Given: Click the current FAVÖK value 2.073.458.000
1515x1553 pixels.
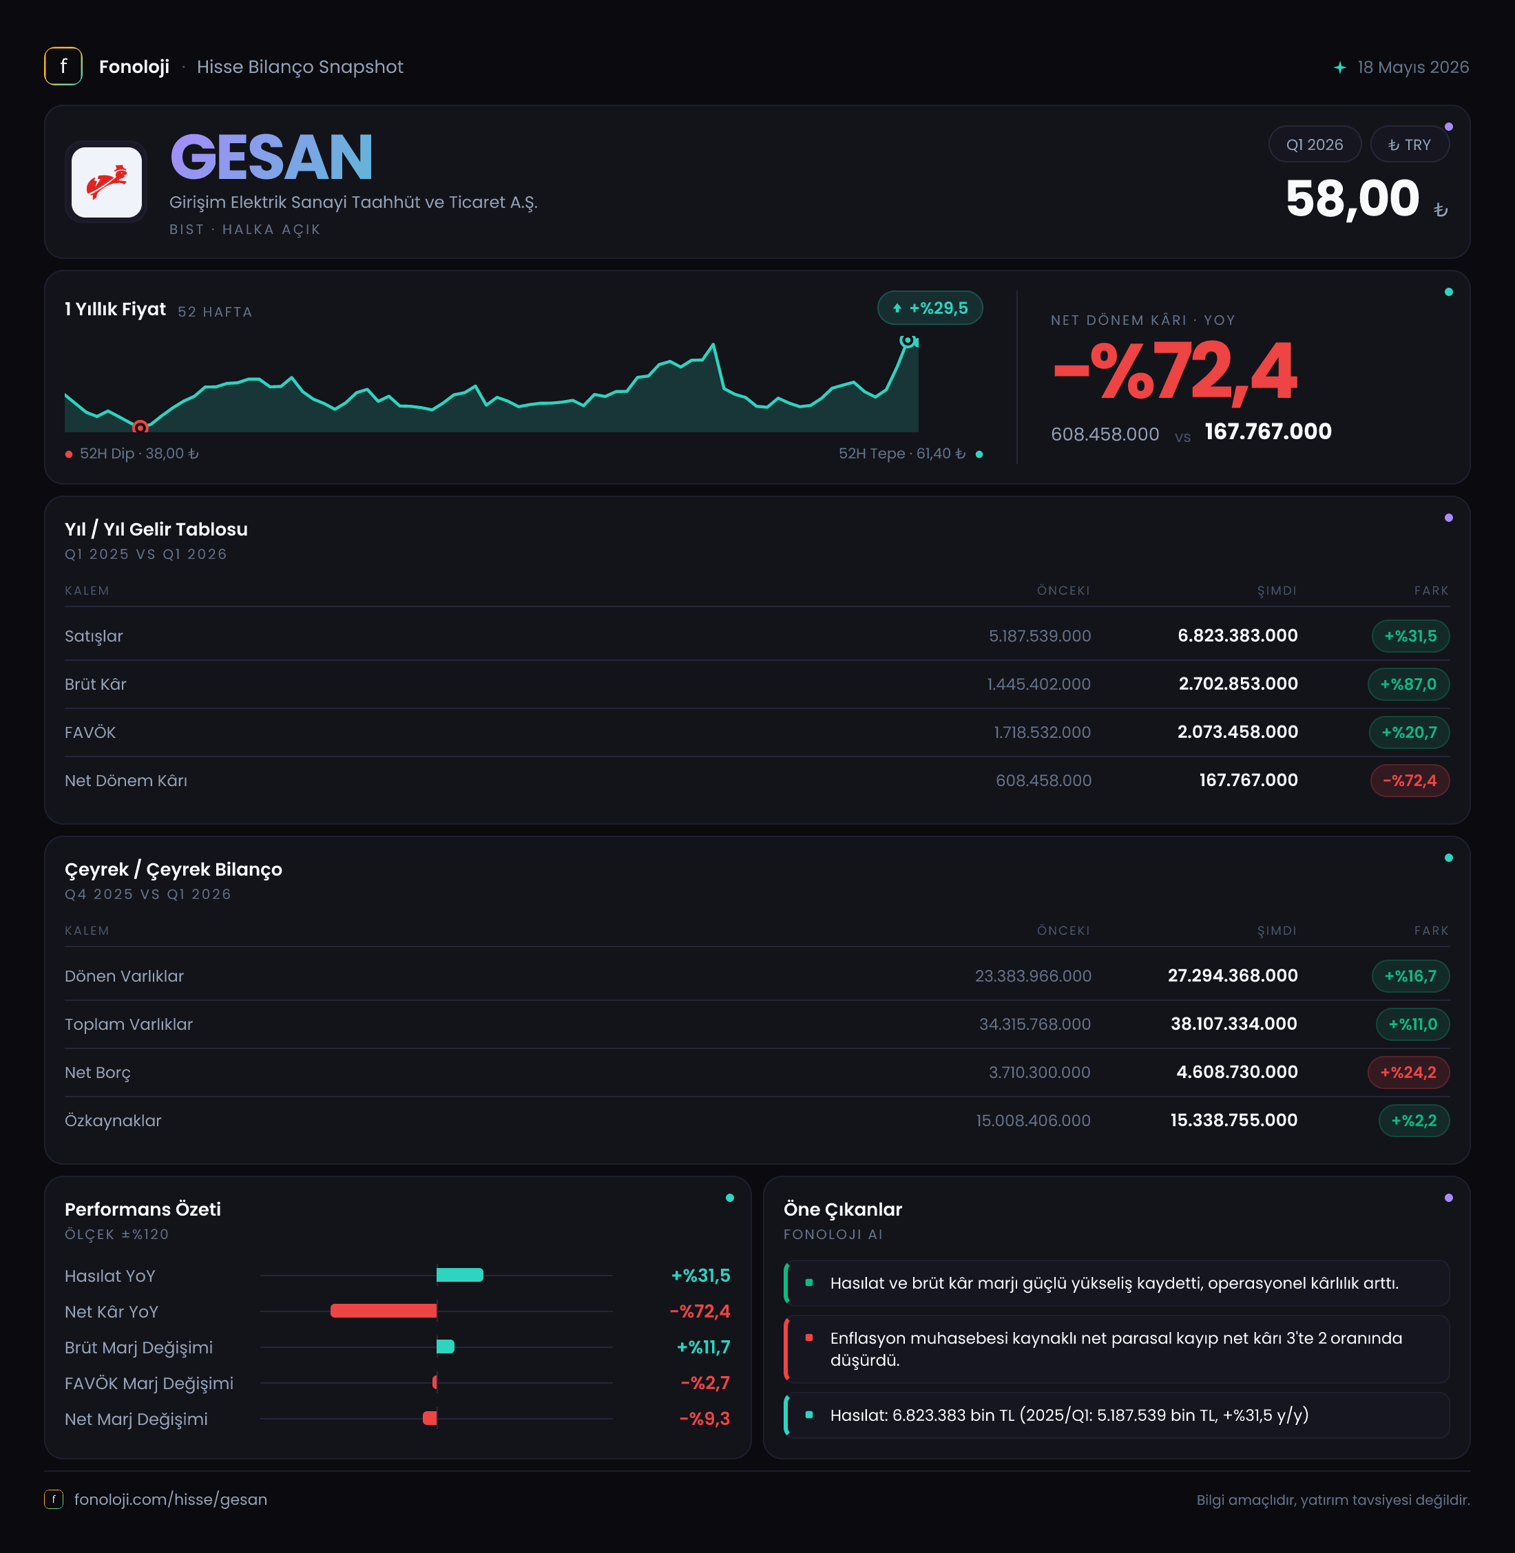Looking at the screenshot, I should (1237, 732).
